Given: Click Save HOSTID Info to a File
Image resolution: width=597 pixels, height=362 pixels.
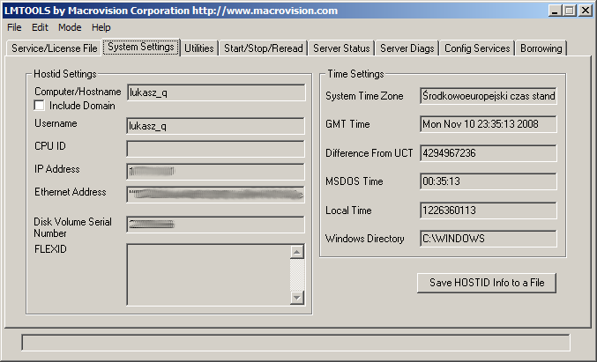Looking at the screenshot, I should click(487, 283).
